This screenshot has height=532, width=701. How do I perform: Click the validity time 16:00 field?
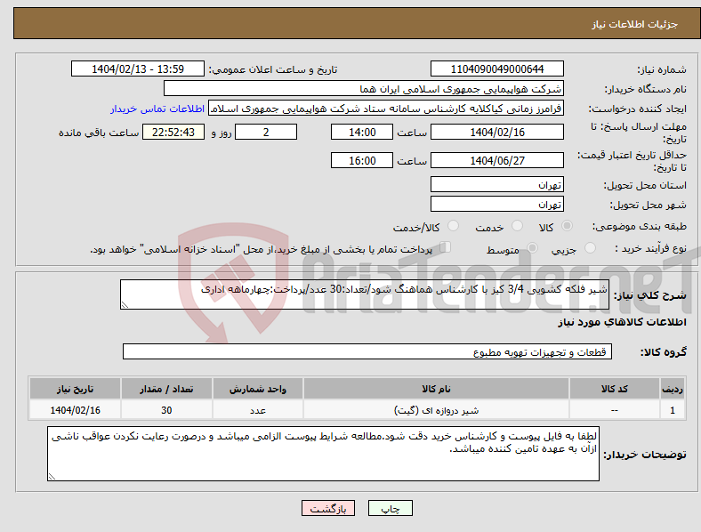click(x=362, y=160)
